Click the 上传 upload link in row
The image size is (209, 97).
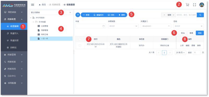tap(182, 45)
